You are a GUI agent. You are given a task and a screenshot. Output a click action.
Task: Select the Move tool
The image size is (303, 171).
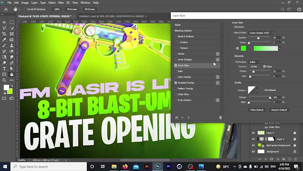pos(4,22)
